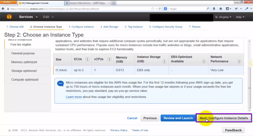Image resolution: width=253 pixels, height=136 pixels.
Task: Select step 2 Choose Instance Type tab
Action: [x=46, y=27]
